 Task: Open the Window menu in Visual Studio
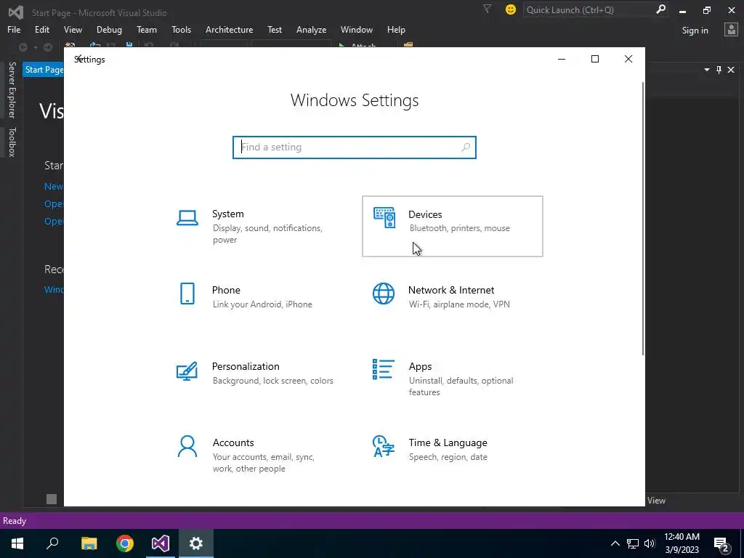coord(356,29)
